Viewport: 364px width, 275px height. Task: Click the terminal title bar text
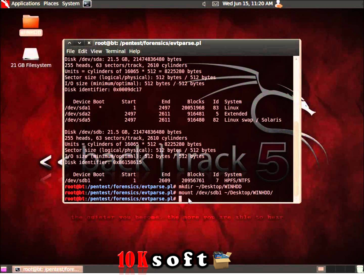148,43
